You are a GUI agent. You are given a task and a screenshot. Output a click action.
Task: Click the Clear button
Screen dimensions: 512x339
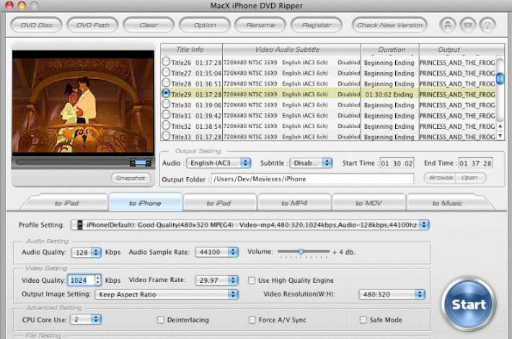pyautogui.click(x=149, y=25)
